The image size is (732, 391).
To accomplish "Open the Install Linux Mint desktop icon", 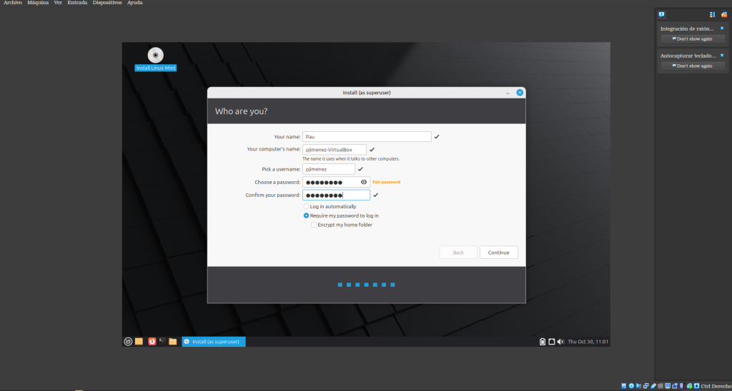I will (155, 56).
